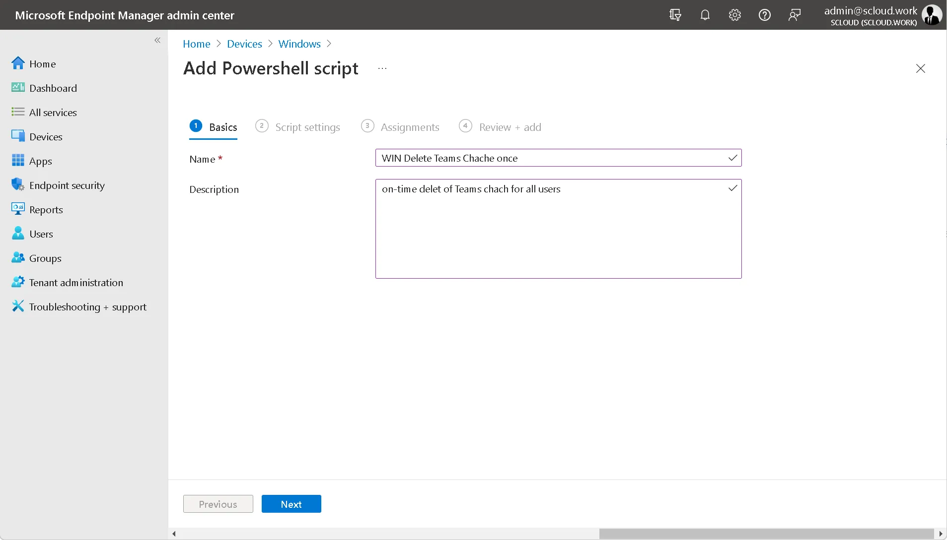Click the Endpoint security shield icon
This screenshot has height=540, width=947.
[18, 184]
